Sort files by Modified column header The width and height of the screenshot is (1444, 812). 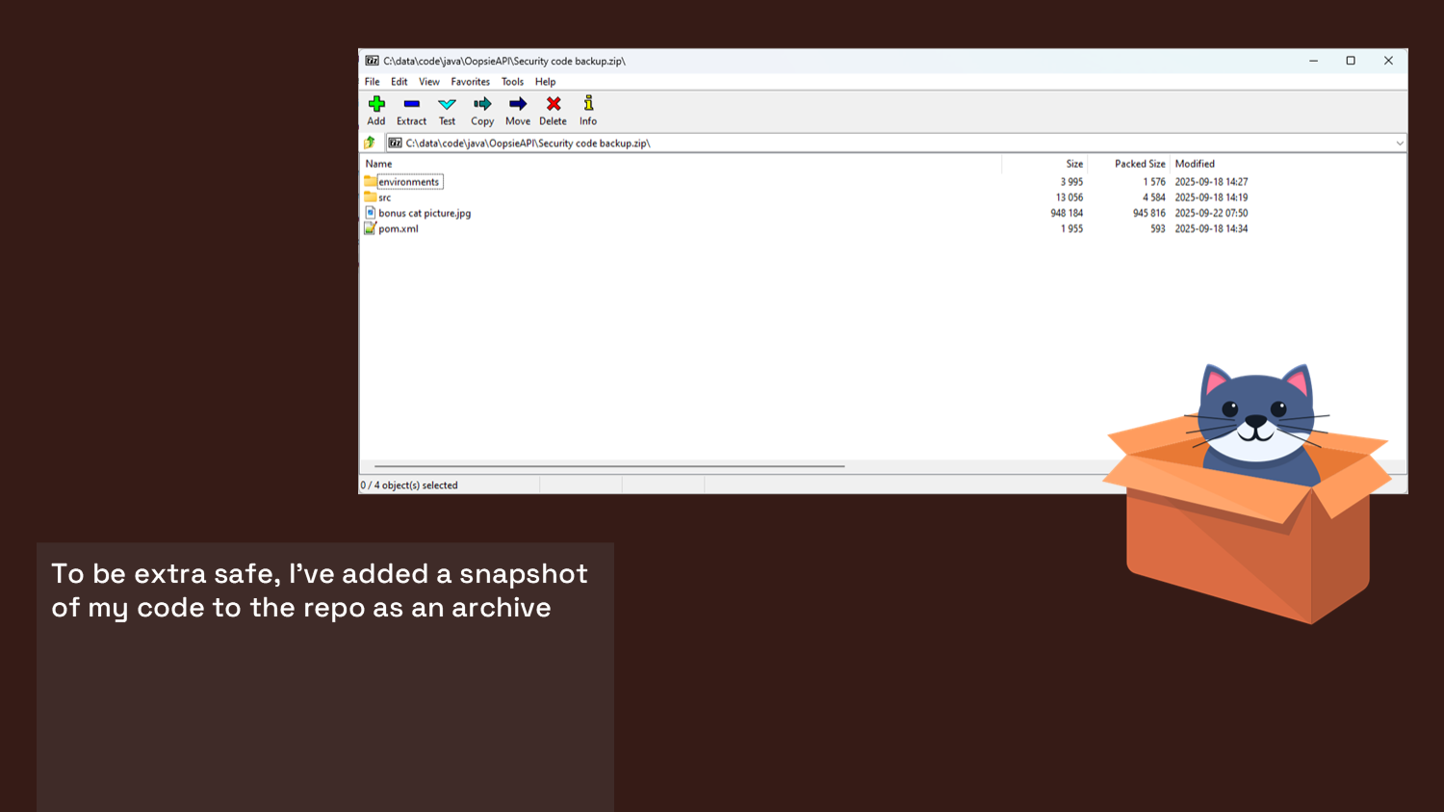click(x=1195, y=164)
